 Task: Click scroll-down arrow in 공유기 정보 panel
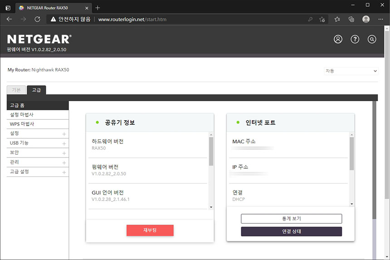click(x=211, y=207)
